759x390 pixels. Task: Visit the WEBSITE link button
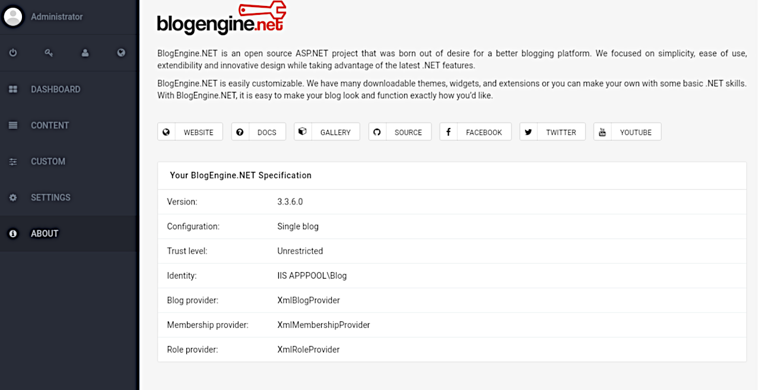coord(190,132)
